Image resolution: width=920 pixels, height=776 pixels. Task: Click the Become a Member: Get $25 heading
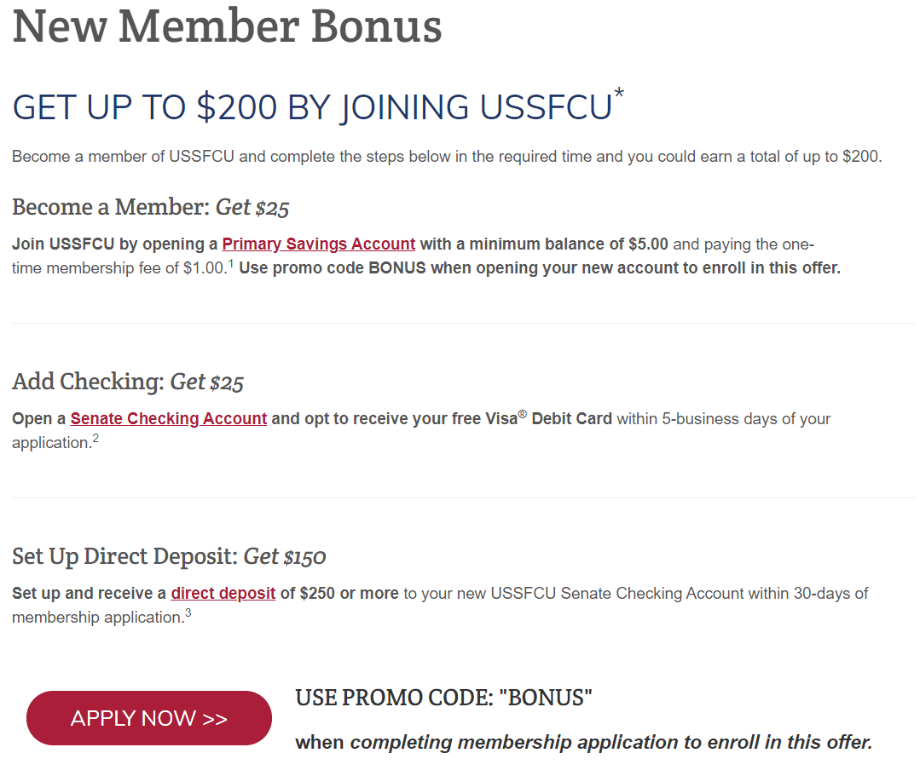(151, 208)
